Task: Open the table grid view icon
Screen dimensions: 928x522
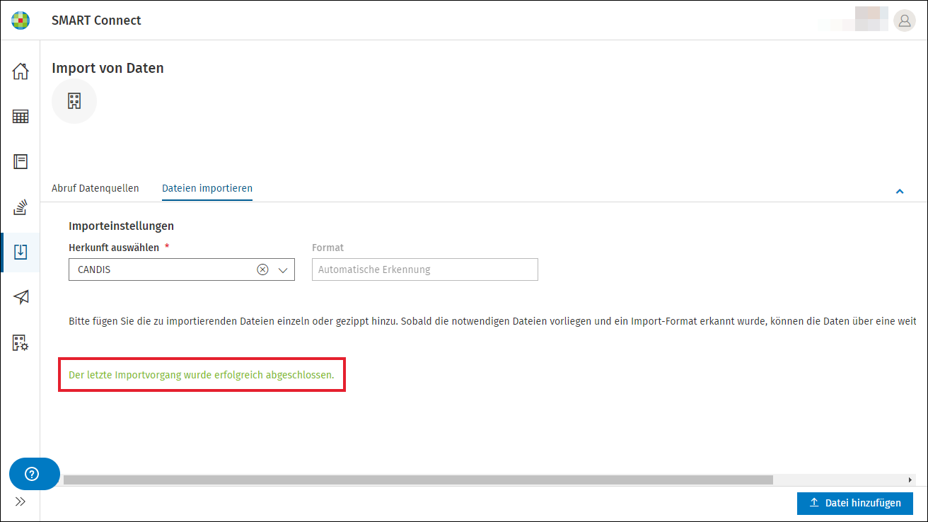Action: [x=21, y=117]
